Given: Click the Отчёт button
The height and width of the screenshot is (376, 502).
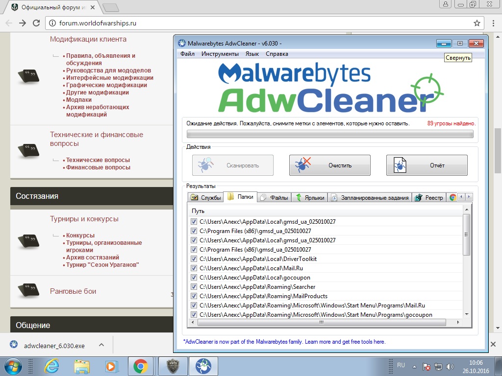Looking at the screenshot, I should click(x=427, y=165).
